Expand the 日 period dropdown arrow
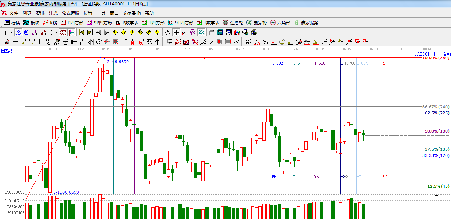 coord(12,32)
